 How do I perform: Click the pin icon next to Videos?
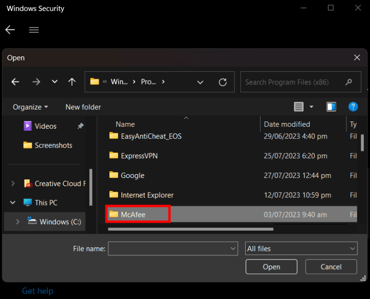[x=80, y=126]
